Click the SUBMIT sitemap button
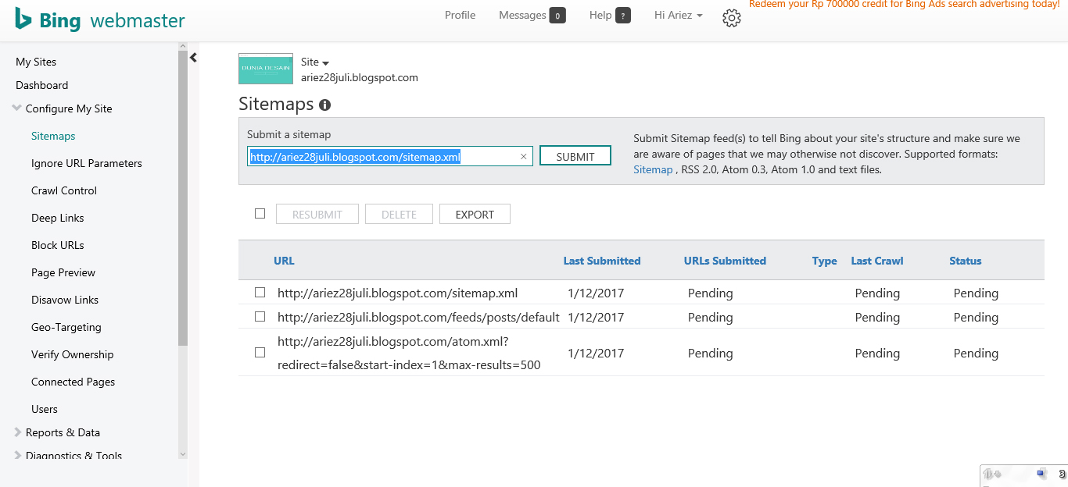Viewport: 1068px width, 487px height. (575, 156)
